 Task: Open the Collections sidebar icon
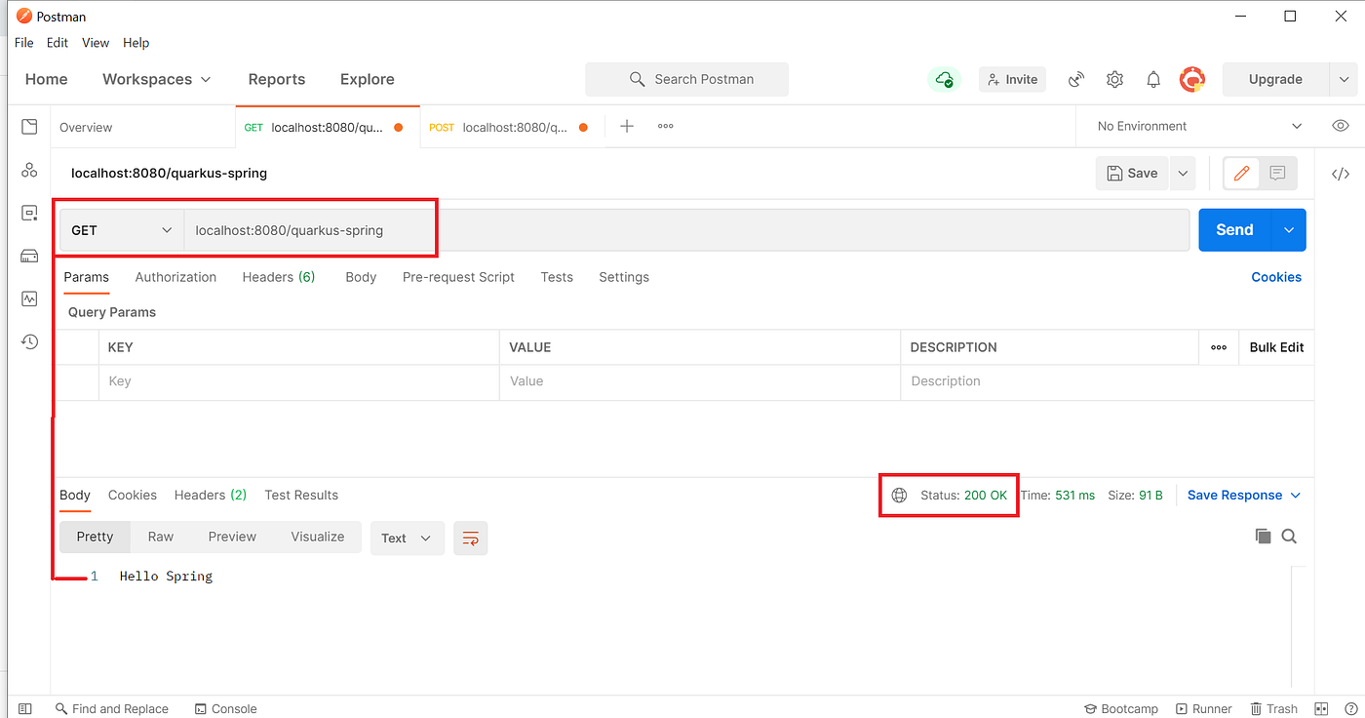click(x=29, y=127)
